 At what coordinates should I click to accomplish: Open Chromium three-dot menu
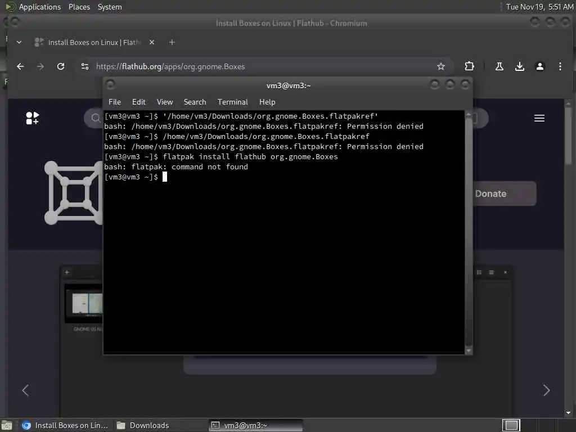[560, 66]
